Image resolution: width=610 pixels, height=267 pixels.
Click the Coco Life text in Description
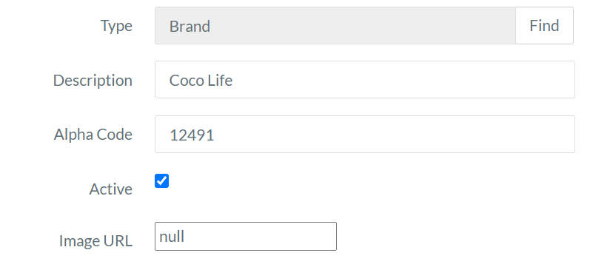[x=201, y=81]
